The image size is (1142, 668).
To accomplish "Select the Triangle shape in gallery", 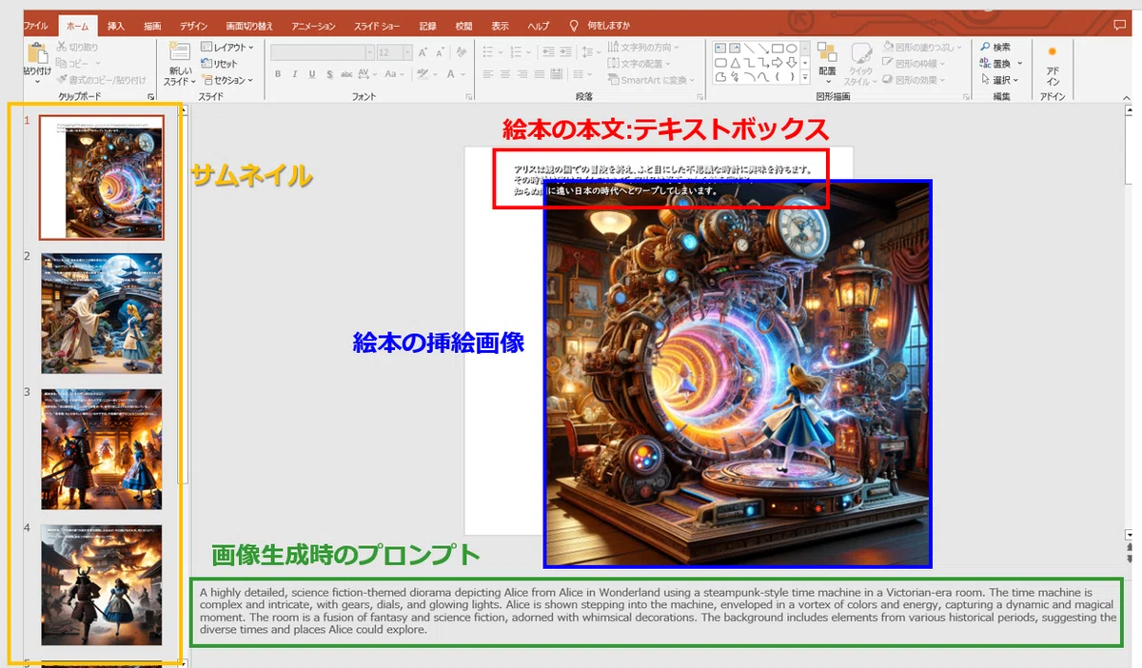I will tap(735, 63).
